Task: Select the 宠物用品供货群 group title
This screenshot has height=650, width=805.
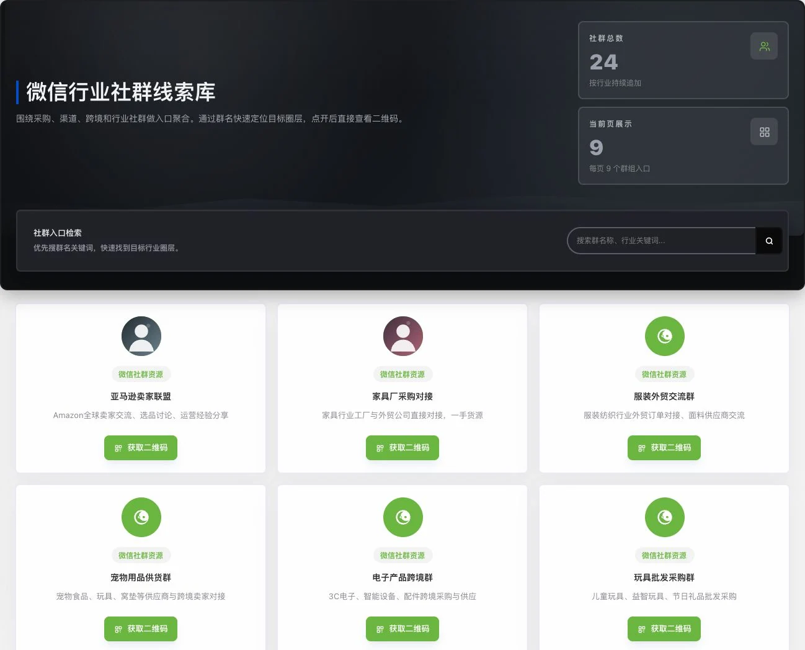Action: [x=141, y=577]
